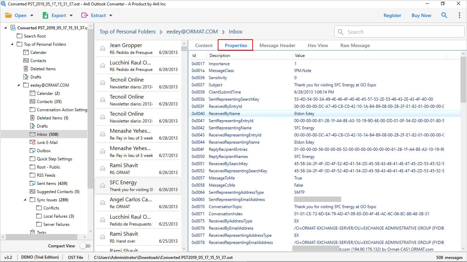Click the Junk E-Mail folder icon
The image size is (467, 262).
(32, 143)
